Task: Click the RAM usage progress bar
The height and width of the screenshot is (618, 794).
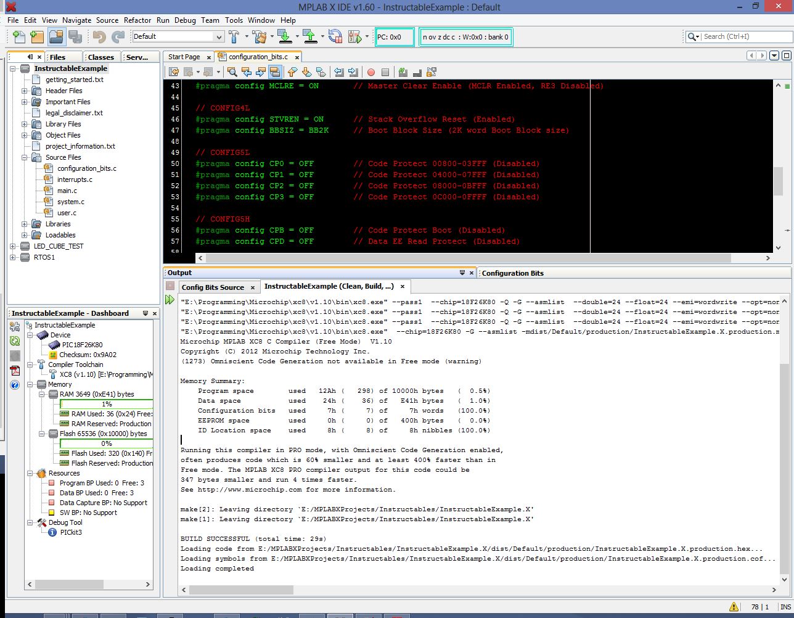Action: click(106, 404)
